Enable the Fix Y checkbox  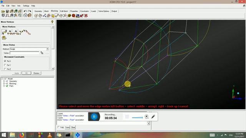[5, 65]
